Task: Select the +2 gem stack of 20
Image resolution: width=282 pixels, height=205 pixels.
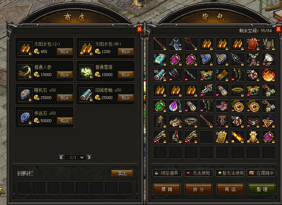Action: pyautogui.click(x=253, y=75)
